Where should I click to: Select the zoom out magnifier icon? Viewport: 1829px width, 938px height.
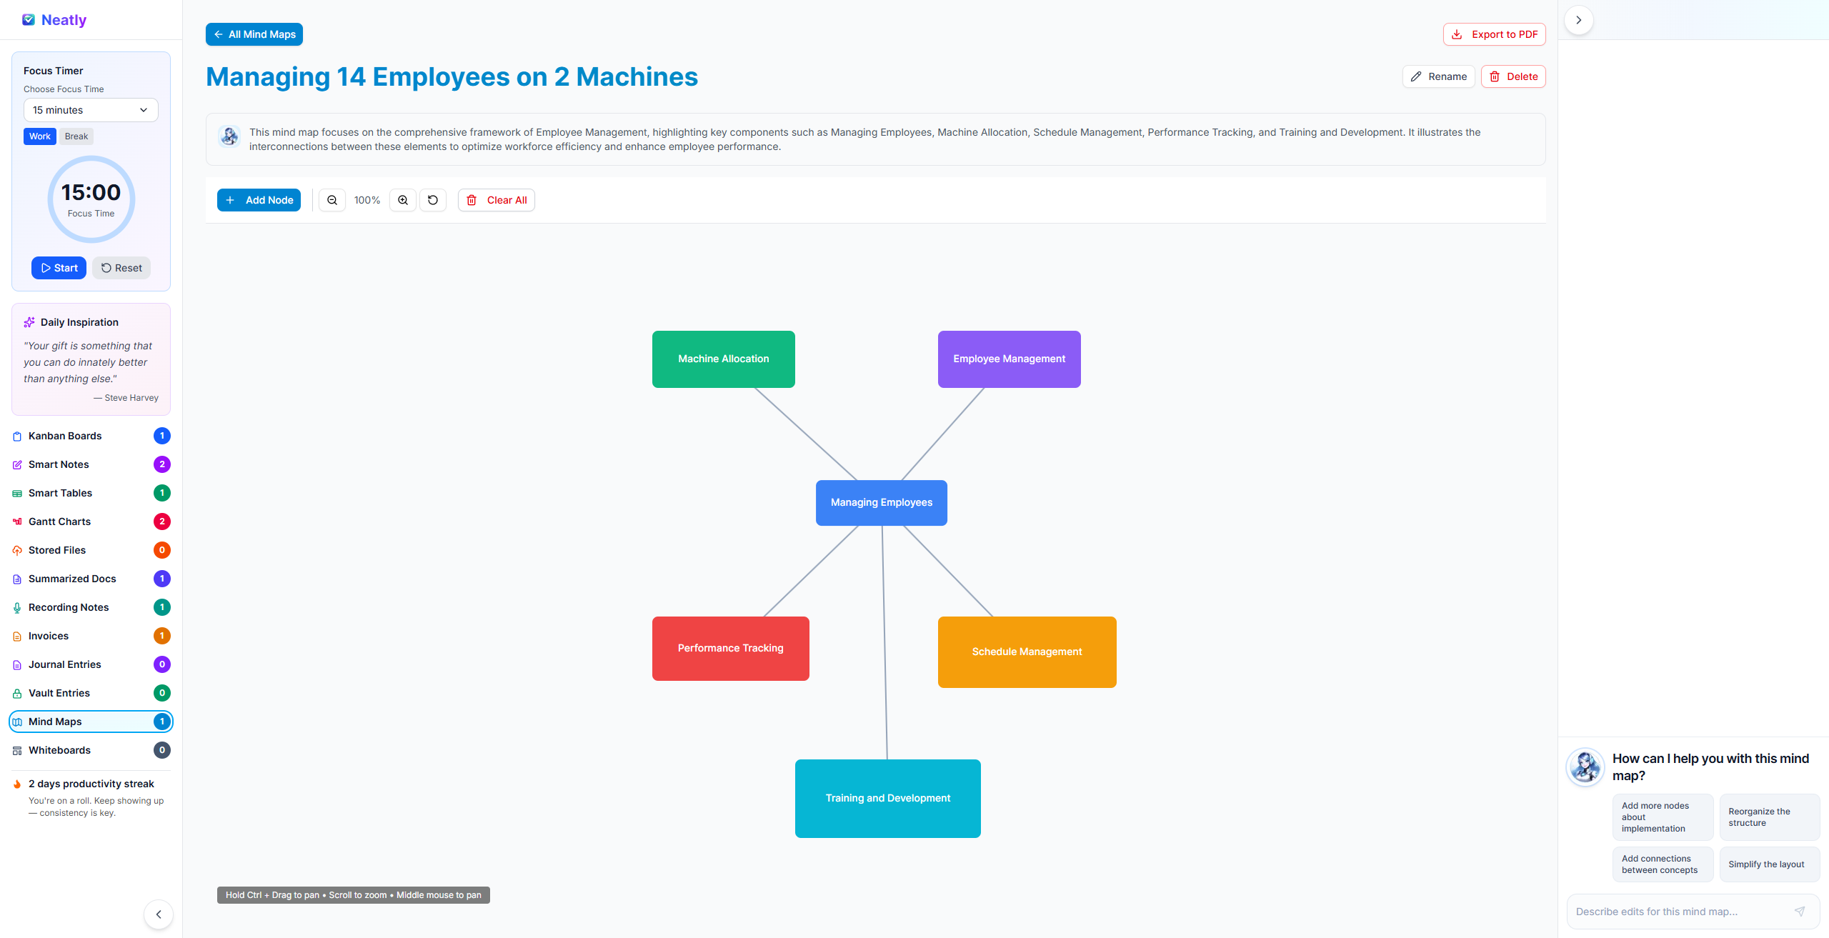point(332,200)
